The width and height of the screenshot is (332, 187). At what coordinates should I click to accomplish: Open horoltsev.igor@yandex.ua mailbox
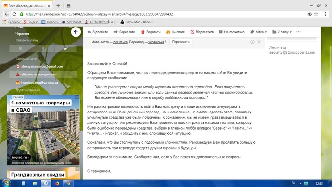pos(39,83)
